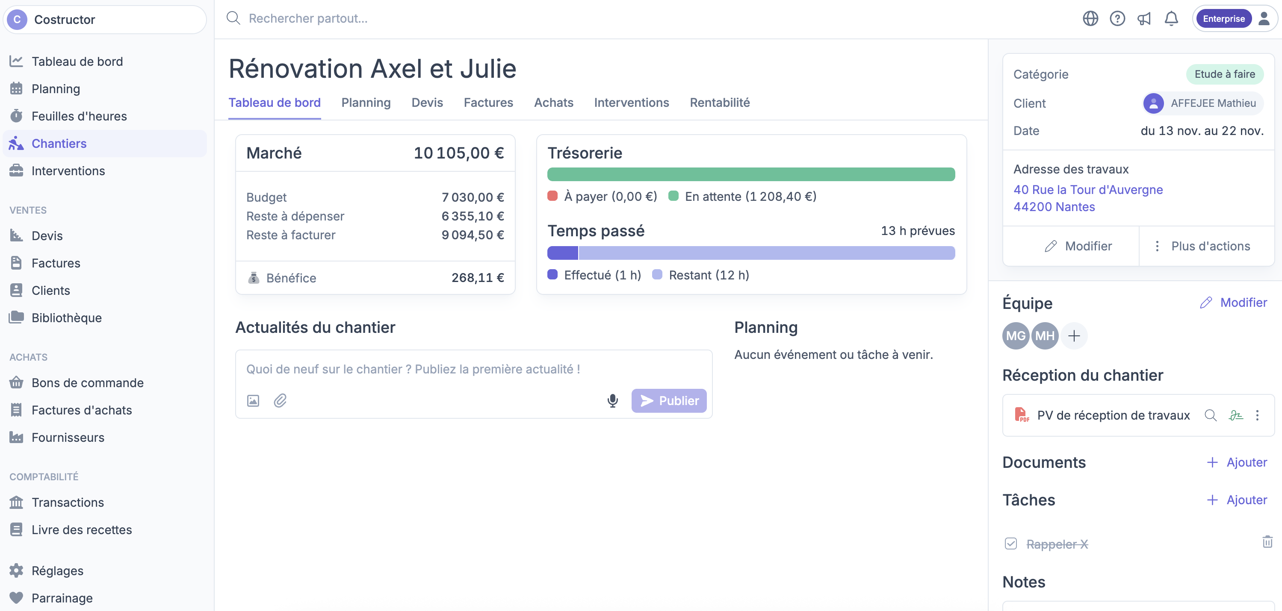Uncheck the Rappeler X task checkbox
This screenshot has height=611, width=1282.
pos(1011,544)
